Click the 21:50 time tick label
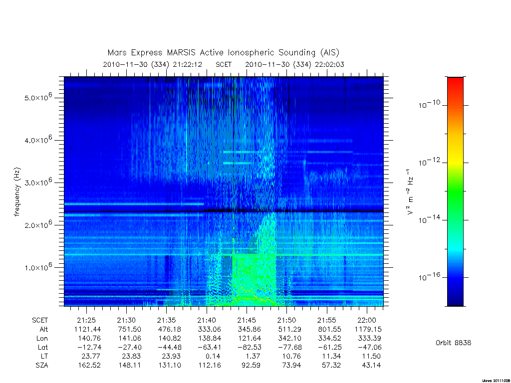 pos(287,320)
